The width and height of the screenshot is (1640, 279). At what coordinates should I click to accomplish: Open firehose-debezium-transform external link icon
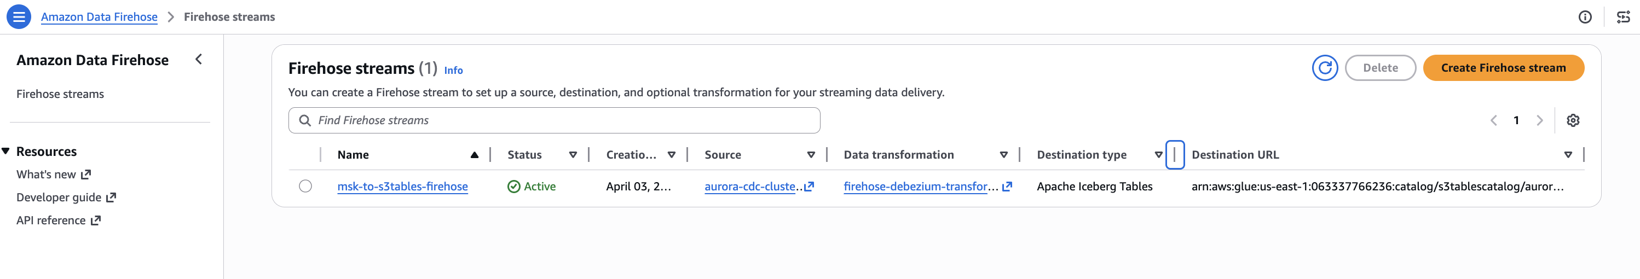click(x=1007, y=186)
